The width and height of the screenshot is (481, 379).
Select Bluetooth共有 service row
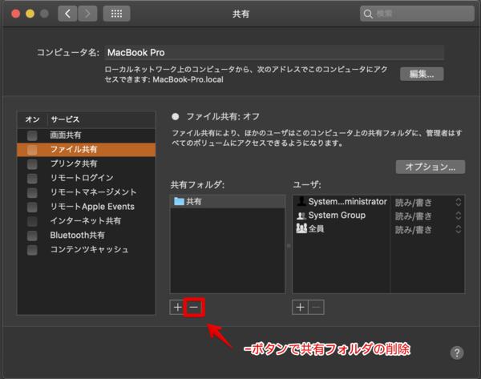pos(87,236)
